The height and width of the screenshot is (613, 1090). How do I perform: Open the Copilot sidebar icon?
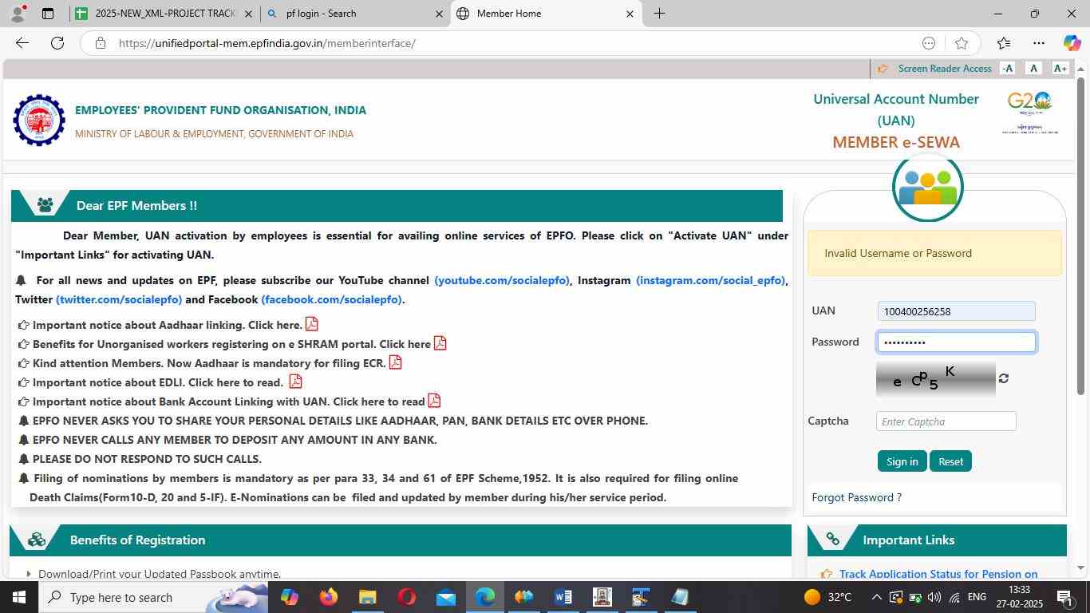[x=1072, y=43]
